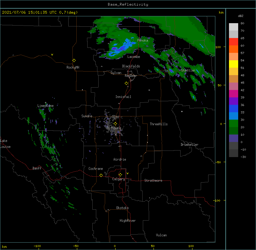
Task: Click the Cochrane city label
Action: 96,169
